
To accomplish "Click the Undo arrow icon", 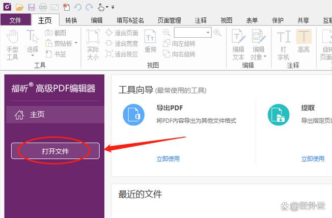I will (x=78, y=8).
